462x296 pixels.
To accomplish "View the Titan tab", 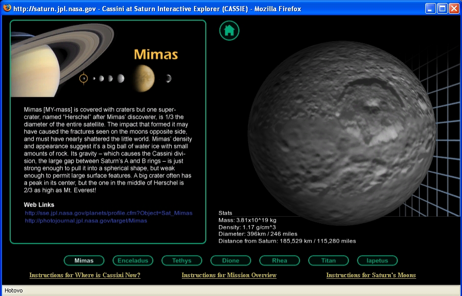I will (x=329, y=261).
